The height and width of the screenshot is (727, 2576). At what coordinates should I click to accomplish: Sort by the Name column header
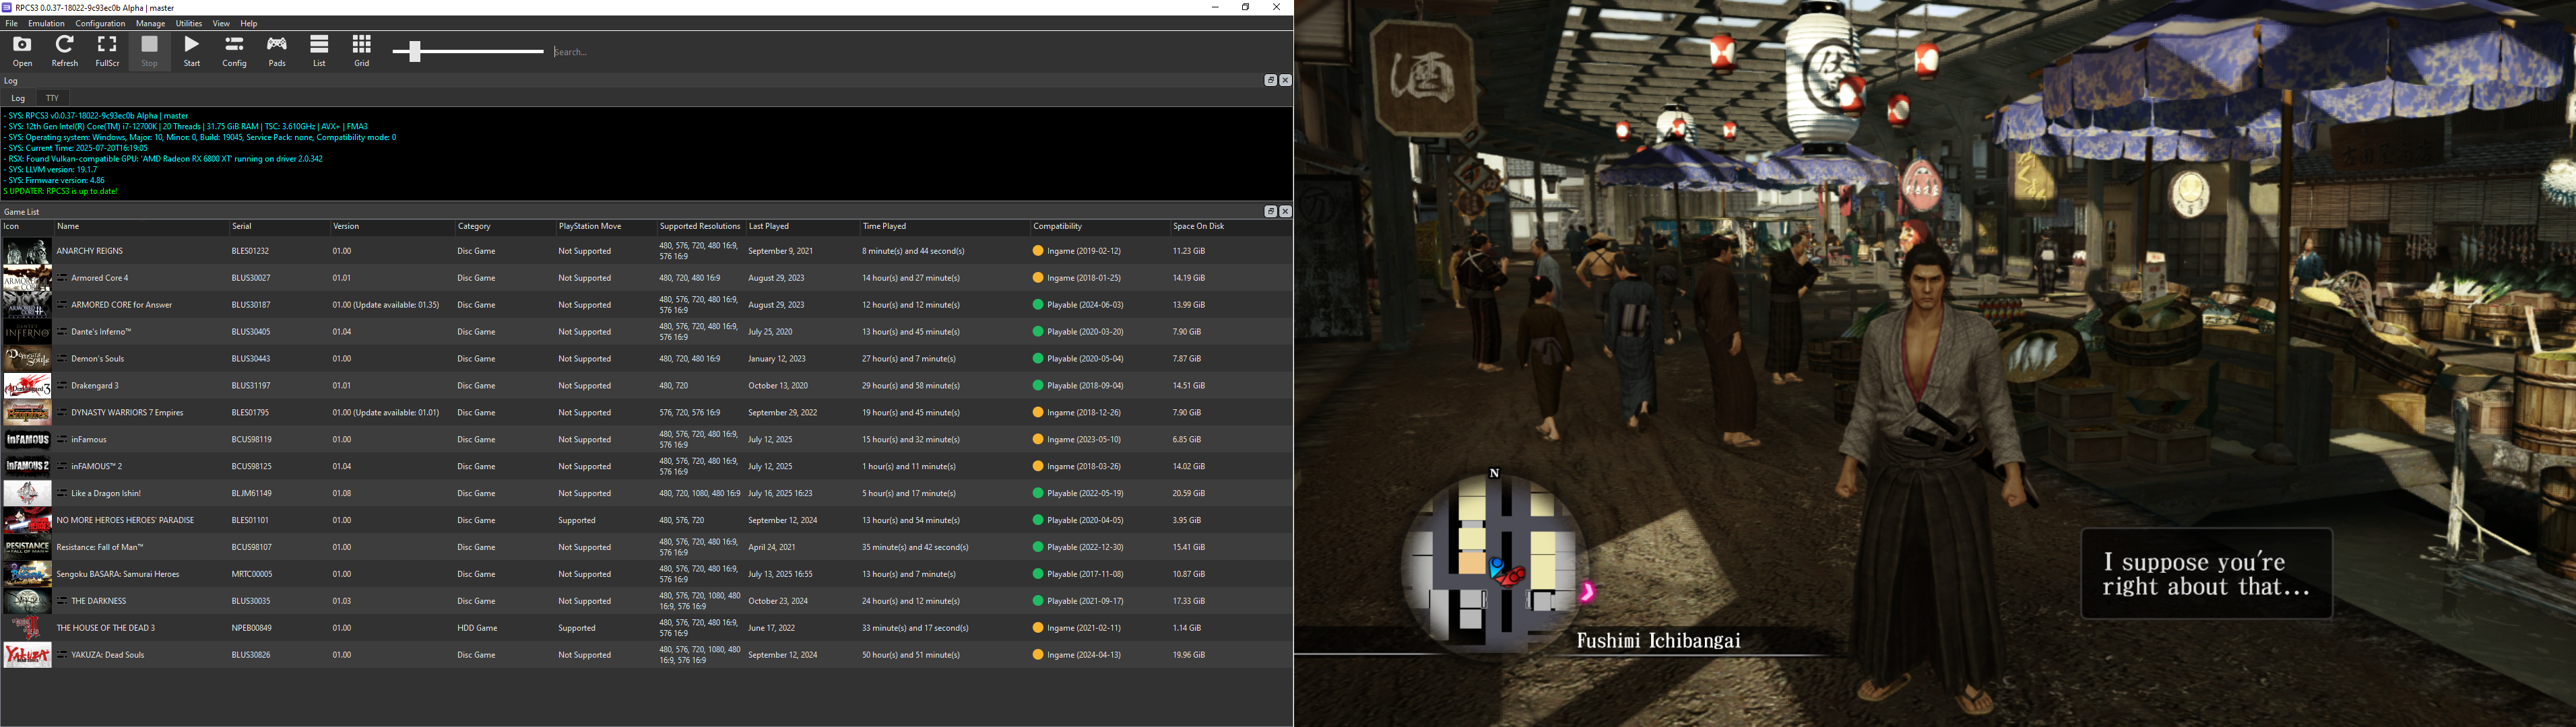[x=142, y=227]
